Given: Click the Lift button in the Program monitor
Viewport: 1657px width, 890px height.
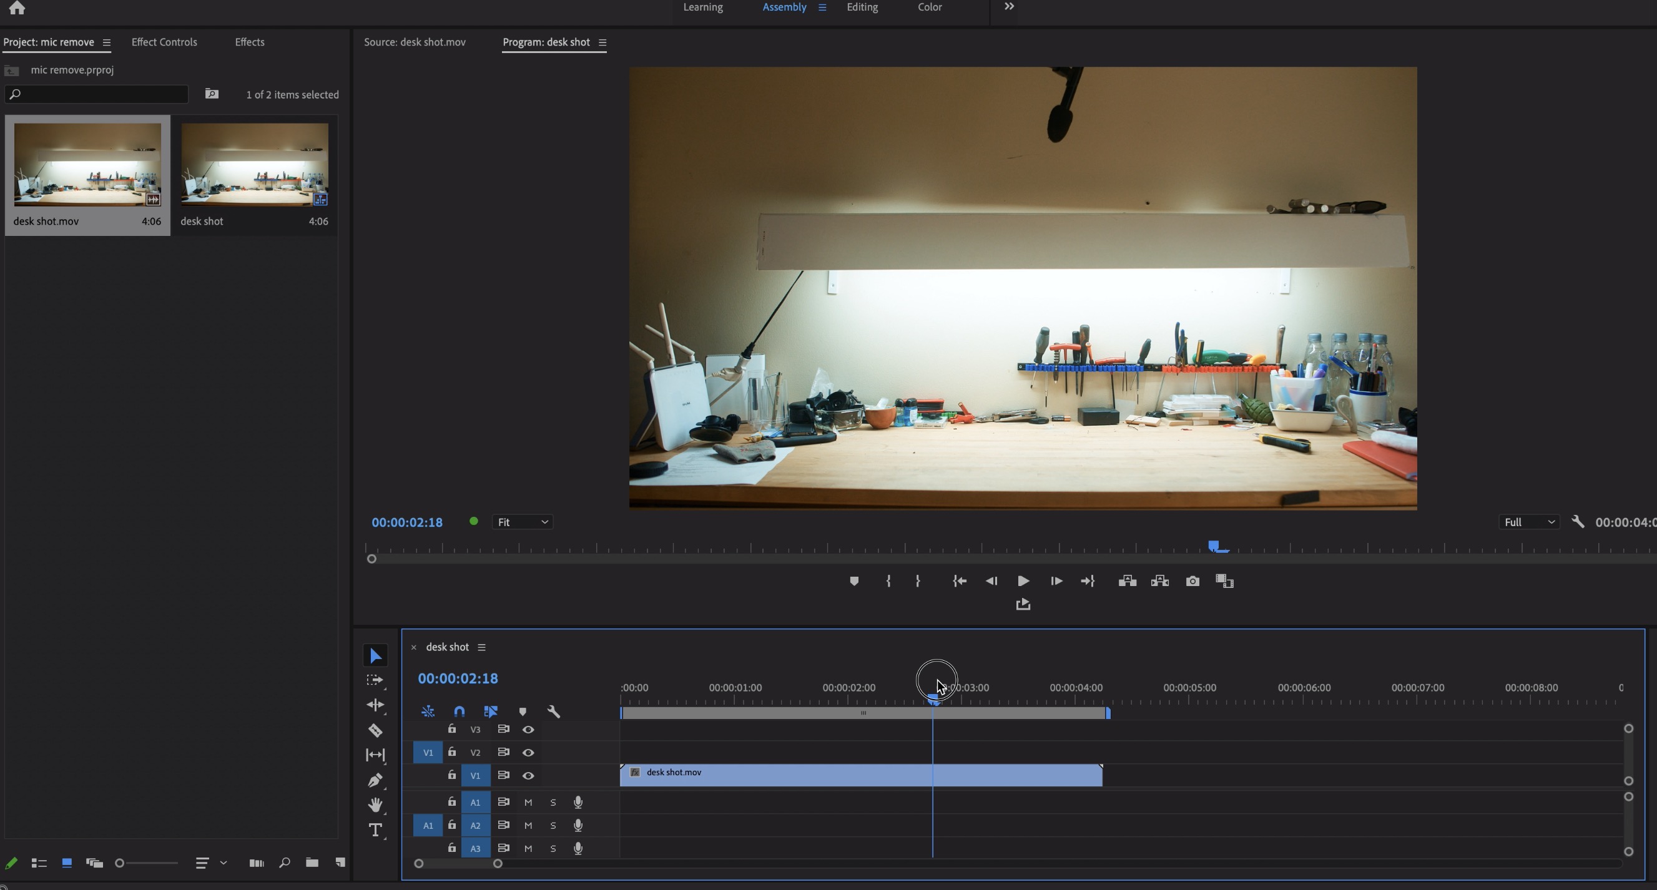Looking at the screenshot, I should click(1126, 581).
